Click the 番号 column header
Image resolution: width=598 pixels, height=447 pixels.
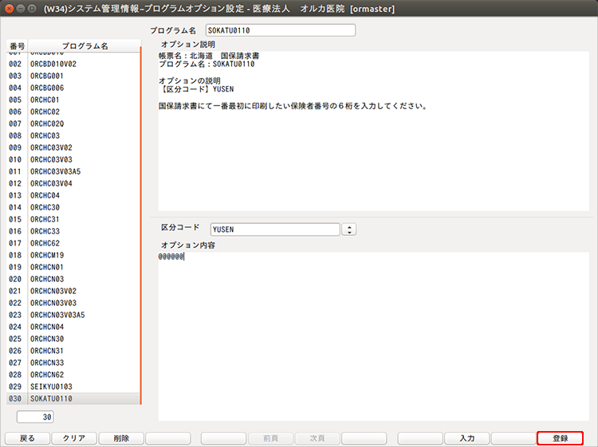[x=18, y=45]
